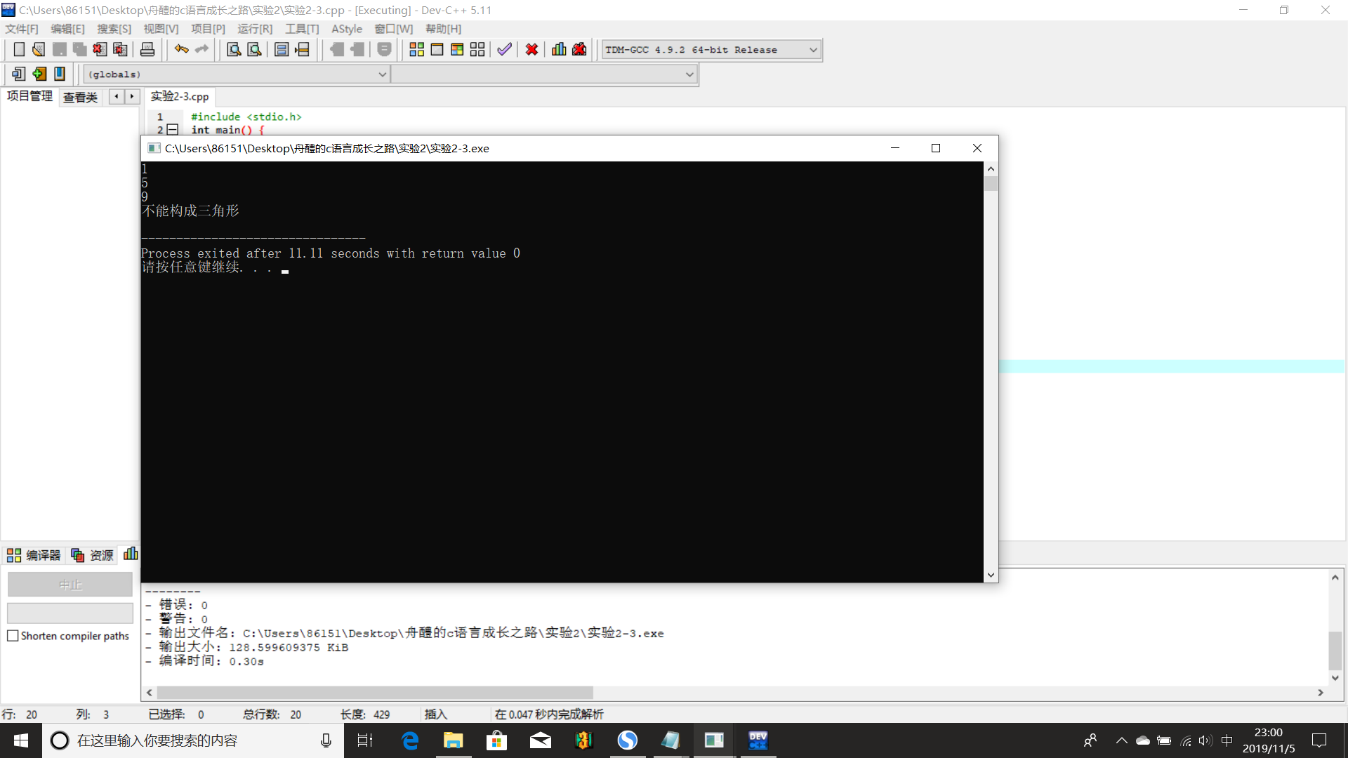This screenshot has height=758, width=1348.
Task: Click the Compile grid icon
Action: [x=416, y=49]
